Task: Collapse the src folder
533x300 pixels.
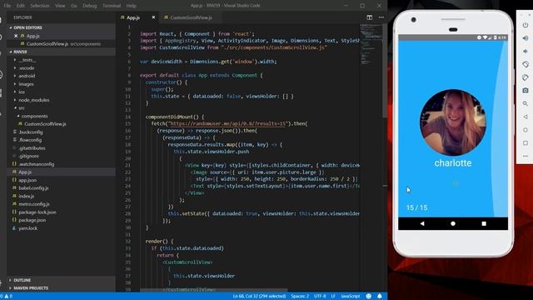Action: (22, 107)
